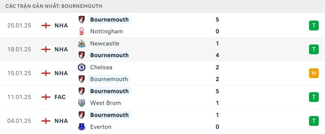Open Everton team link
This screenshot has height=134, width=325.
[101, 127]
